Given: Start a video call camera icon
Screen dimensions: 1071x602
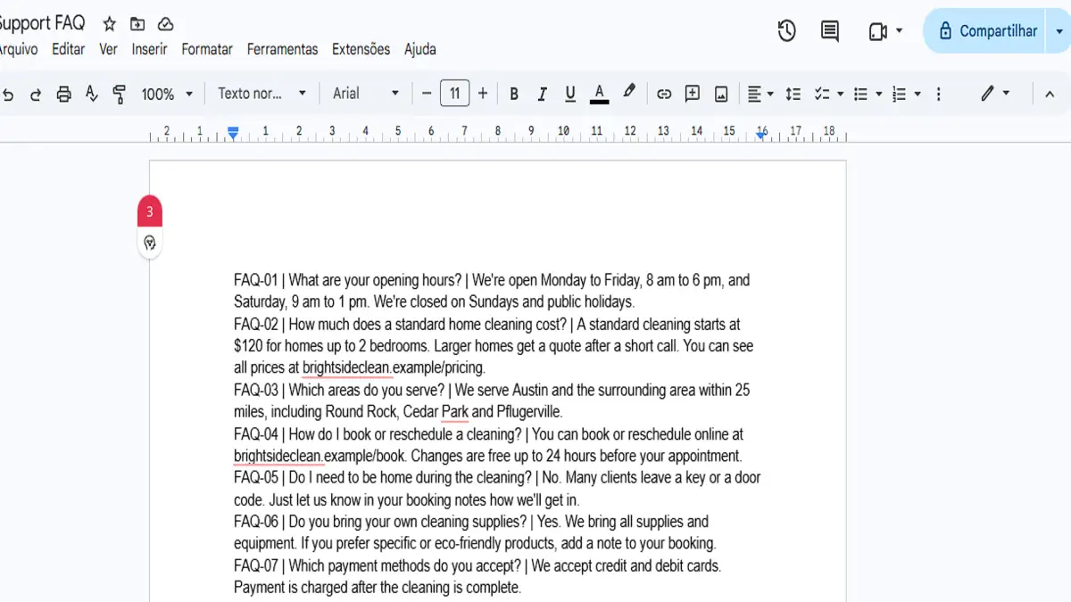Looking at the screenshot, I should 878,31.
